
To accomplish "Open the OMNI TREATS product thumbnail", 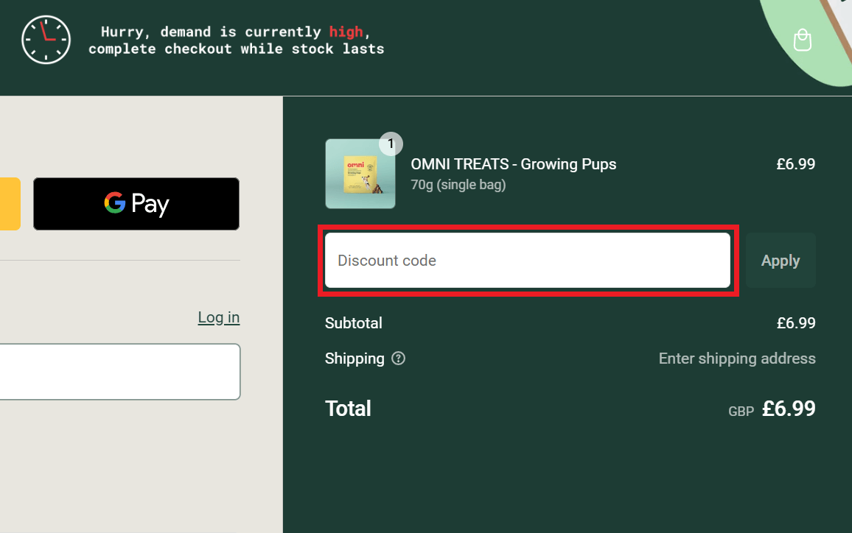I will 360,174.
